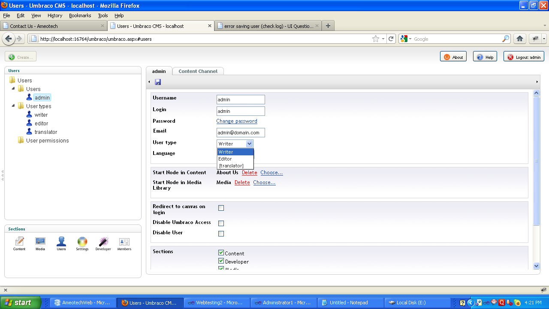Viewport: 549px width, 309px height.
Task: Switch to the Content Channel tab
Action: (198, 71)
